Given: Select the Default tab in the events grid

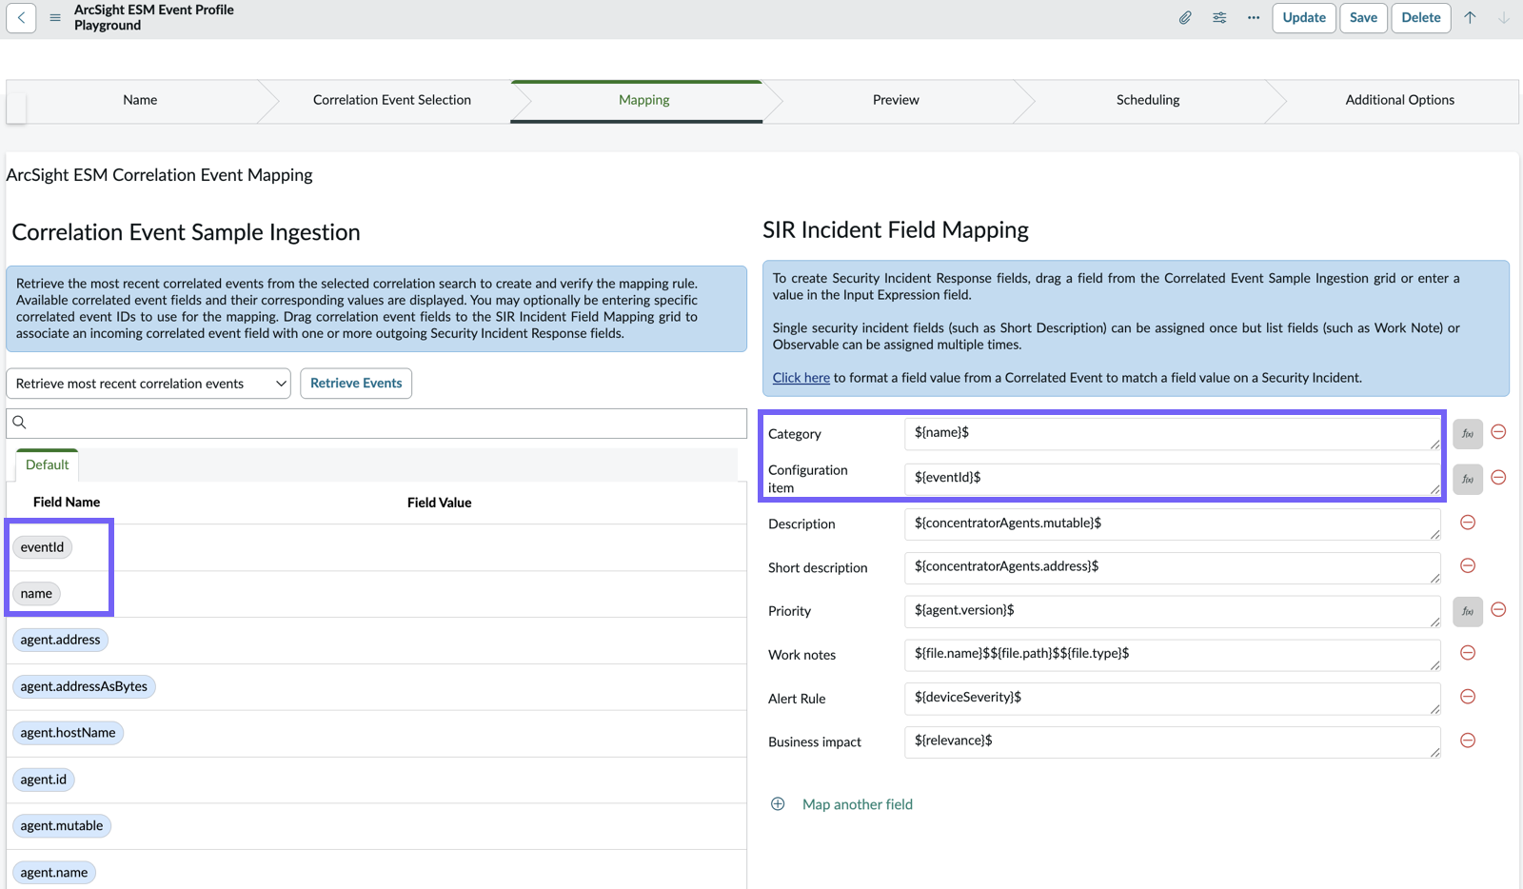Looking at the screenshot, I should 47,464.
